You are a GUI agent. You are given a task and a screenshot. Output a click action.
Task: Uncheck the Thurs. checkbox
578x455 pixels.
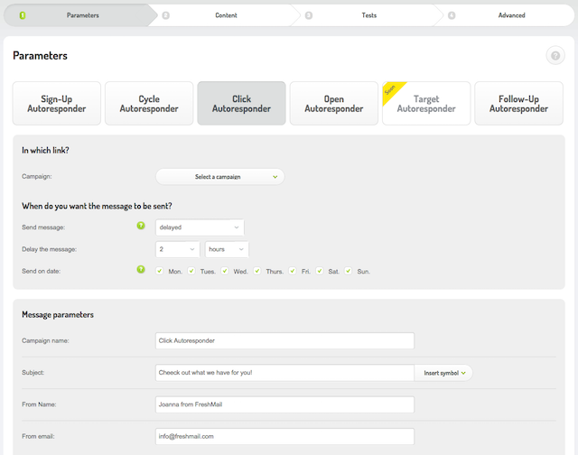coord(257,271)
